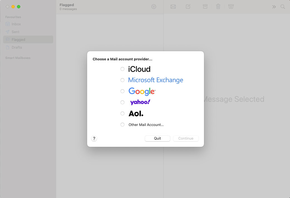
Task: Open help with the question mark button
Action: (94, 138)
